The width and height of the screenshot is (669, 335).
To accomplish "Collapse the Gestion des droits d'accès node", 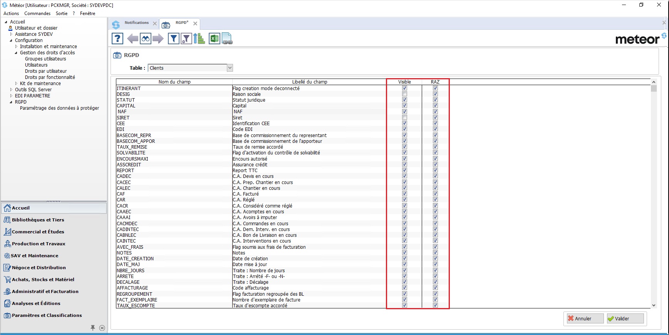I will click(x=16, y=53).
